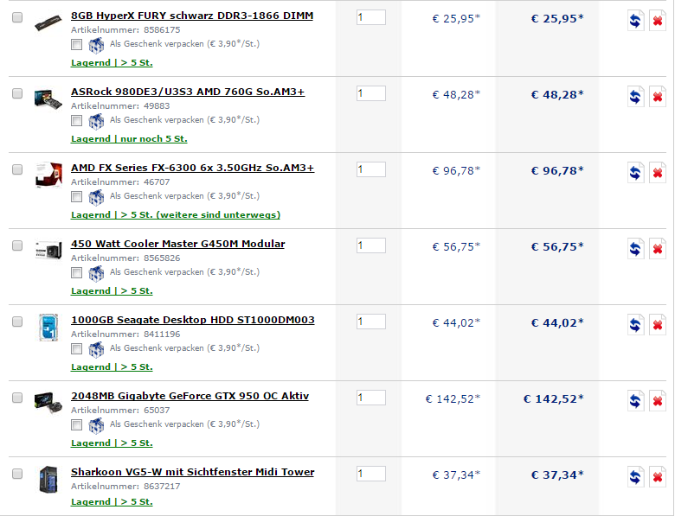Open 450 Watt Cooler Master G450M link
675x516 pixels.
click(x=177, y=244)
